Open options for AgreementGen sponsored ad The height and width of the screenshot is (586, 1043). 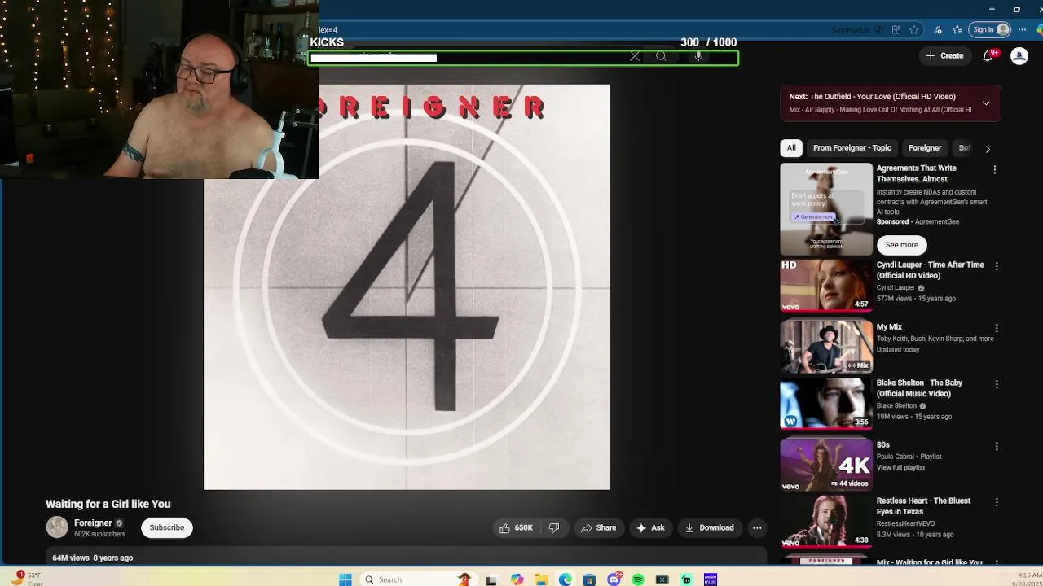[x=995, y=170]
